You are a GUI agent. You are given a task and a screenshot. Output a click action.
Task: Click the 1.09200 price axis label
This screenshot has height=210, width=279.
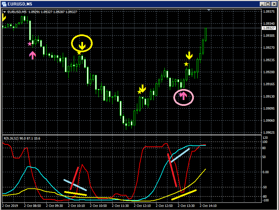pyautogui.click(x=269, y=72)
